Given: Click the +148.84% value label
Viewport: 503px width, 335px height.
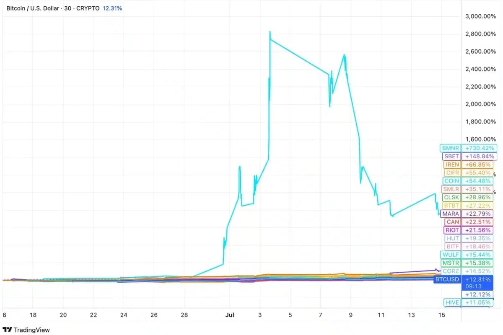Looking at the screenshot, I should pos(480,157).
